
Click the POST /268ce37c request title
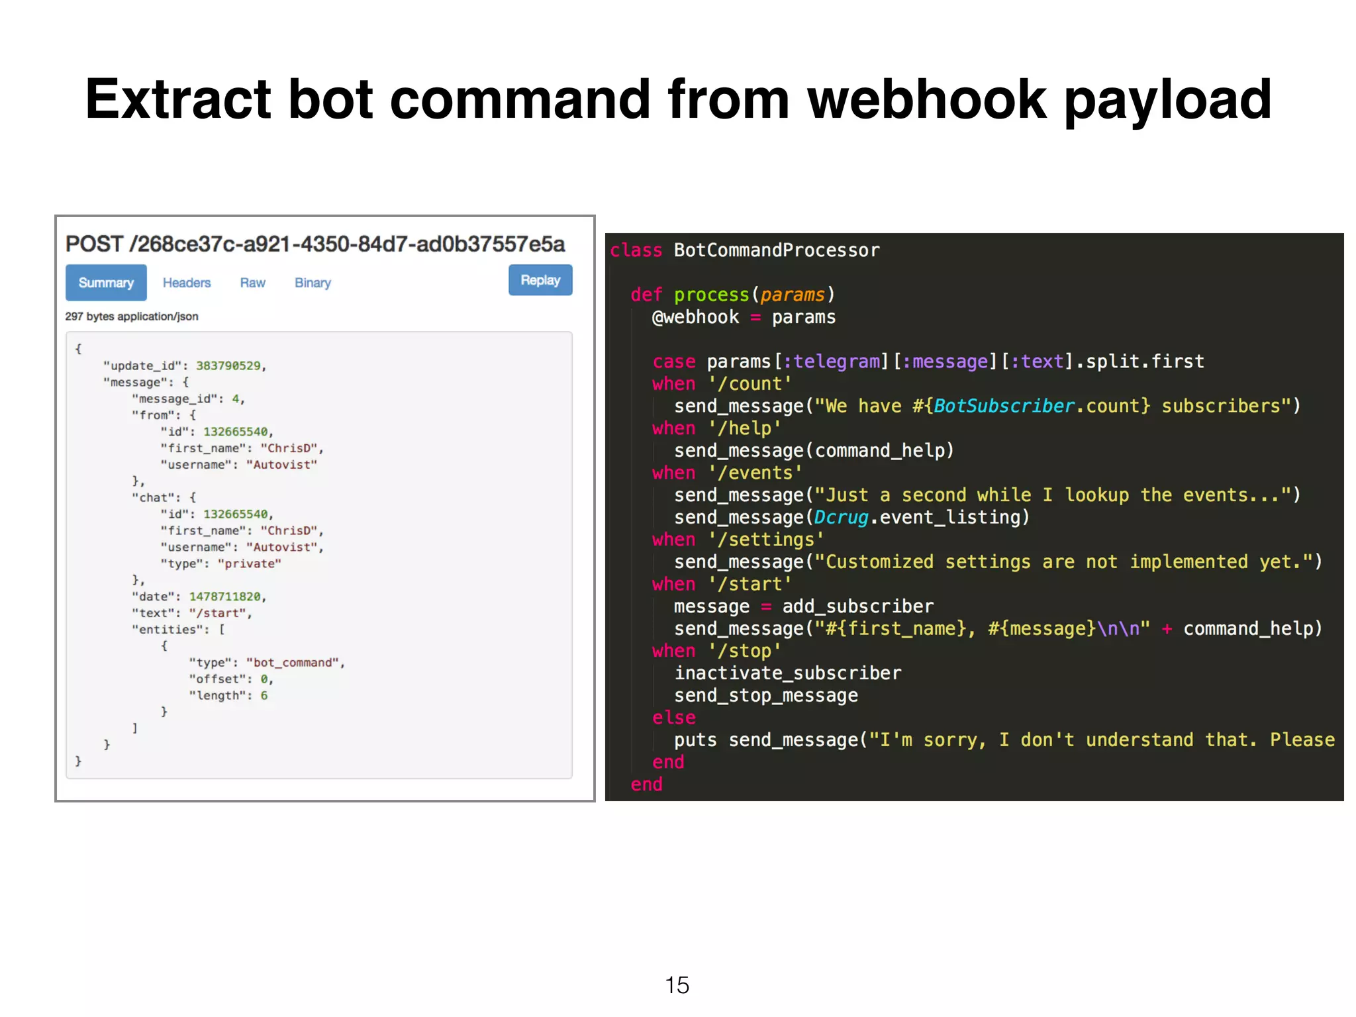315,244
